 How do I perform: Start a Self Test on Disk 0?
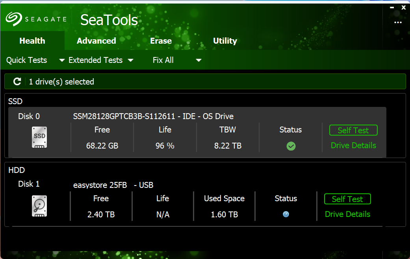point(353,130)
